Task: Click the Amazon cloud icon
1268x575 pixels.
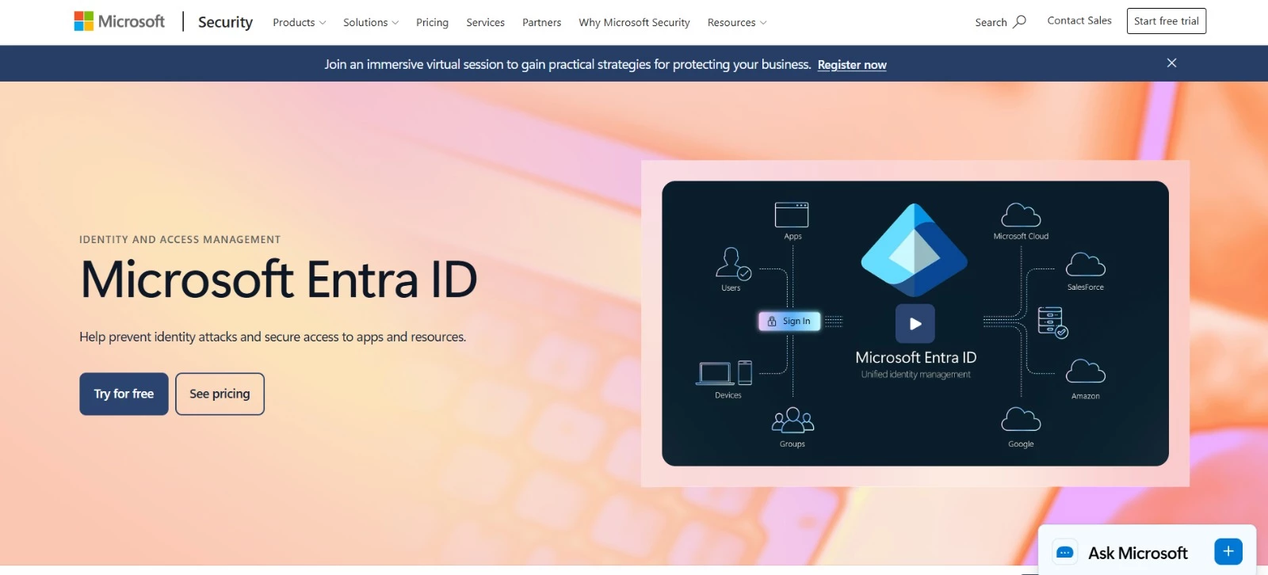Action: coord(1086,371)
